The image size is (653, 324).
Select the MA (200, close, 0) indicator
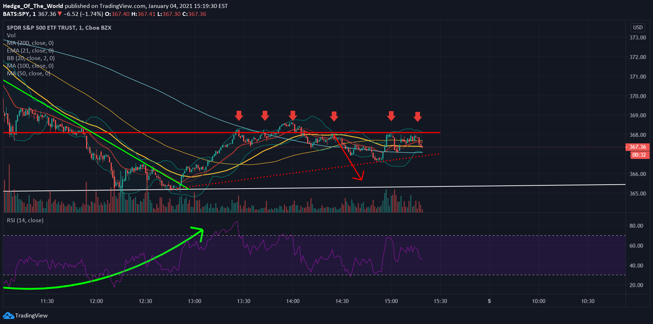(30, 43)
